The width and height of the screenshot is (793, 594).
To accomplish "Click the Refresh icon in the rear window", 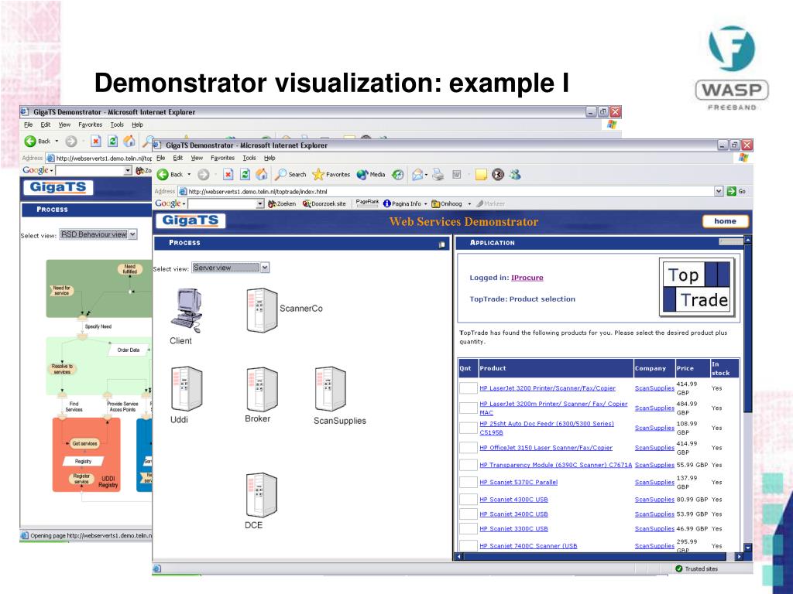I will [113, 142].
